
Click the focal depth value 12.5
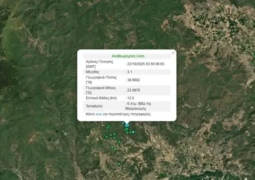(x=131, y=98)
